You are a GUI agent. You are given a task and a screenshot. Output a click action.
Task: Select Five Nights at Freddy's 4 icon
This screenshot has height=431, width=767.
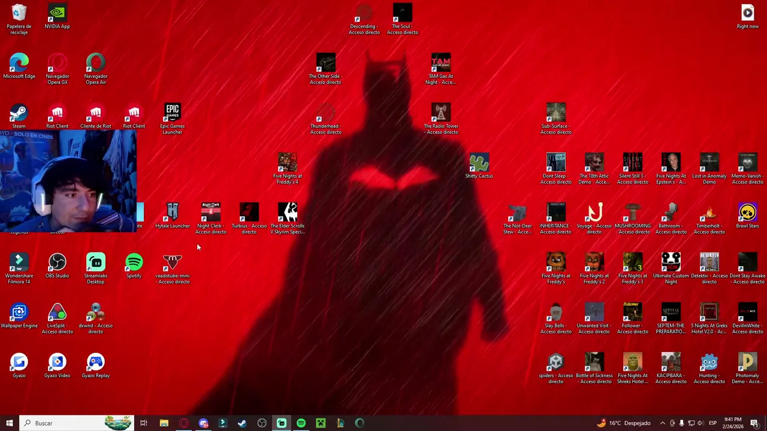[x=288, y=169]
